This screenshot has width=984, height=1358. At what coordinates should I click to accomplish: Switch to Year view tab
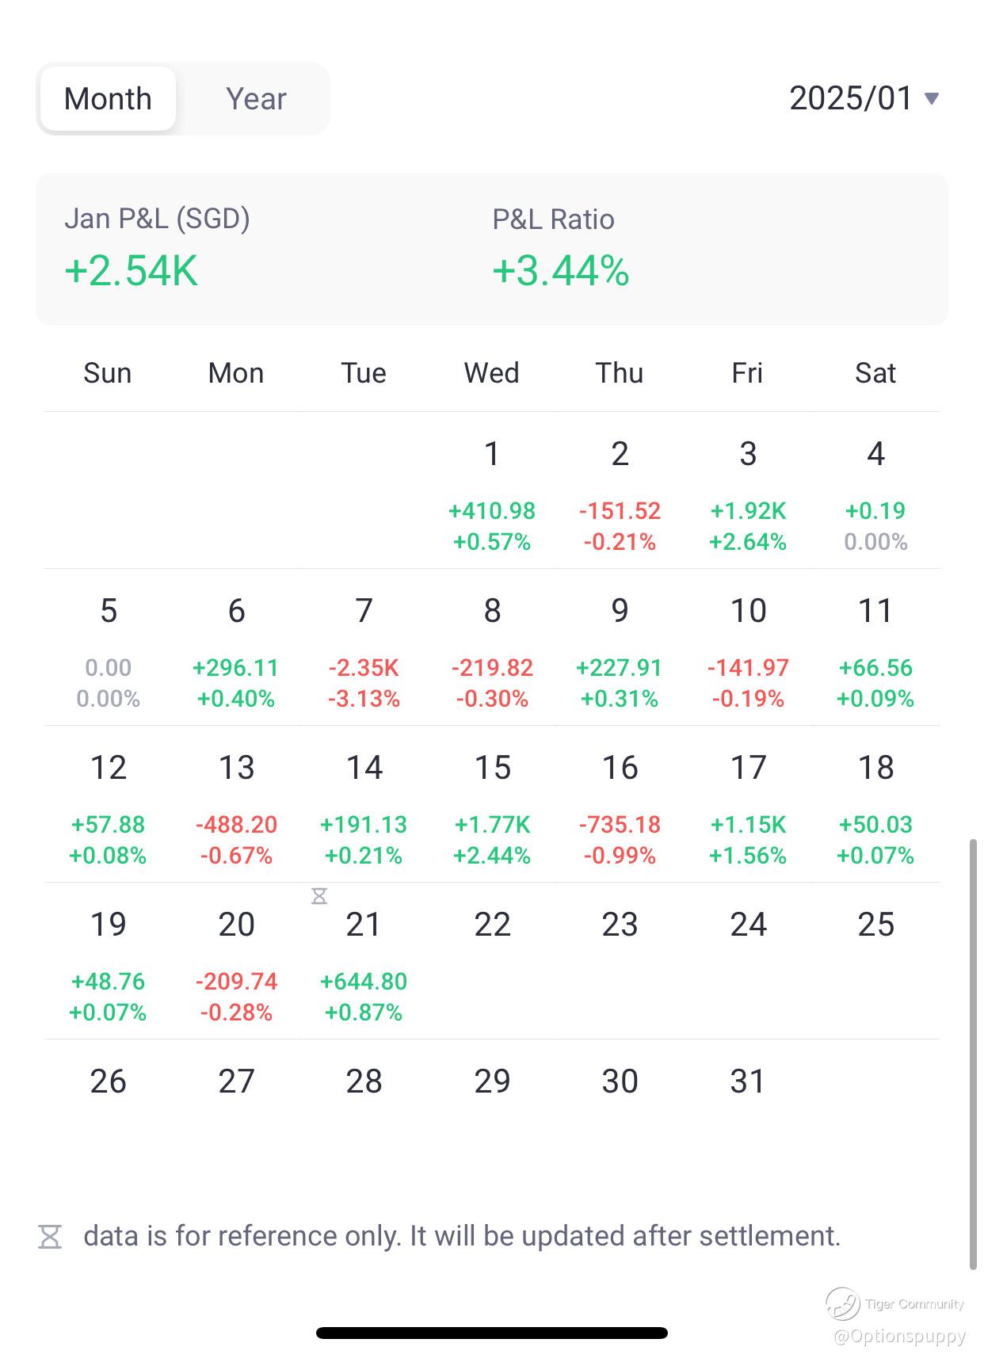pos(255,99)
